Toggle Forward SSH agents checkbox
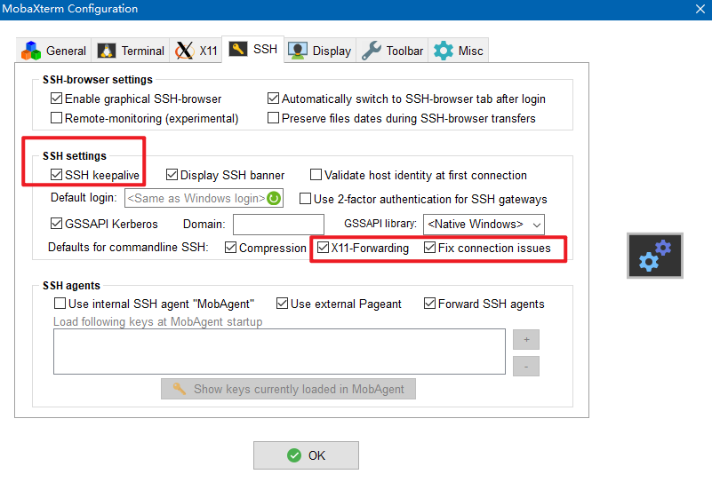This screenshot has height=482, width=712. pyautogui.click(x=429, y=304)
